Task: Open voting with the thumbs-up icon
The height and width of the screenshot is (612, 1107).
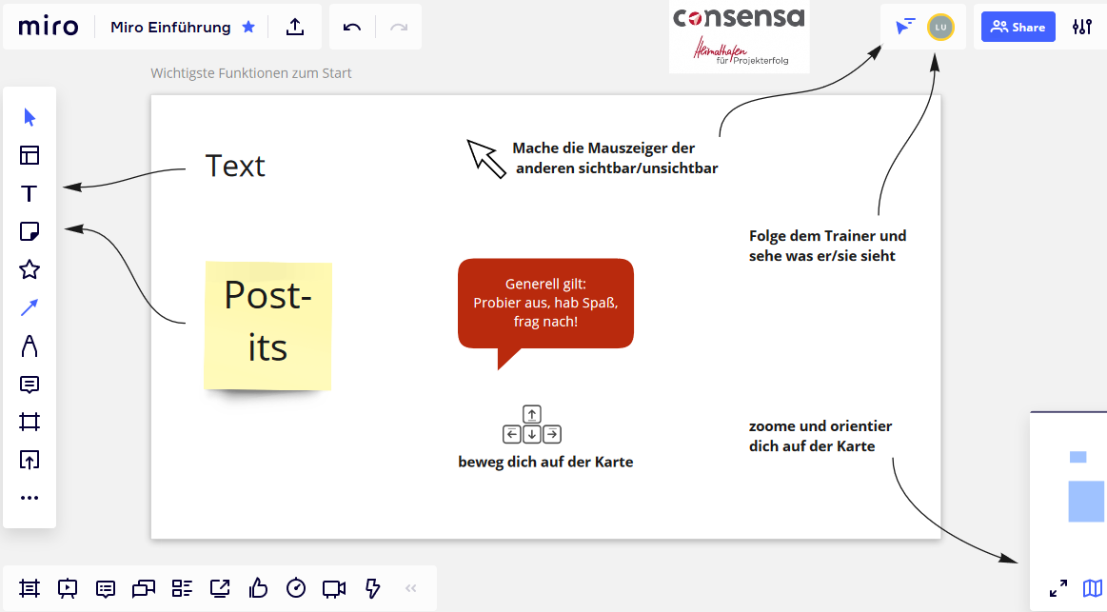Action: 258,588
